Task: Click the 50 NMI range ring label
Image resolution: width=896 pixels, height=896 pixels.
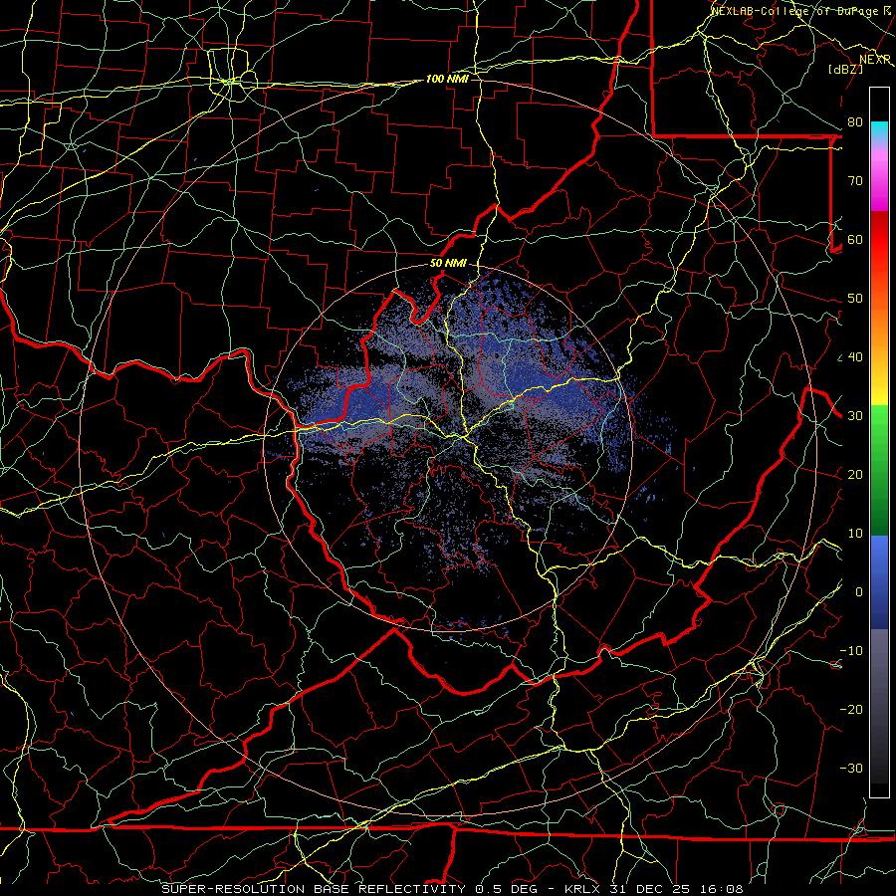Action: [x=448, y=264]
